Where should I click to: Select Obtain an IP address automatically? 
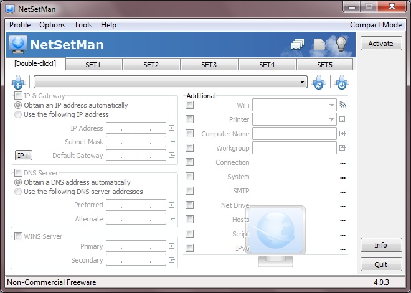click(18, 105)
